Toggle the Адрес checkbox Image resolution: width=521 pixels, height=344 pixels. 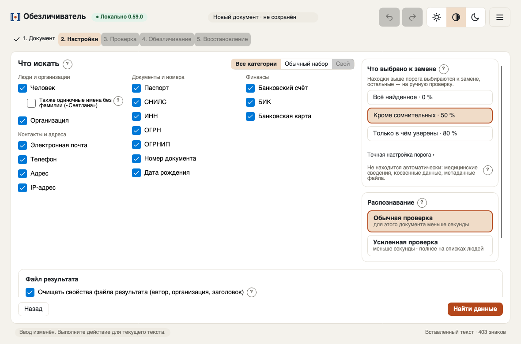pos(22,174)
